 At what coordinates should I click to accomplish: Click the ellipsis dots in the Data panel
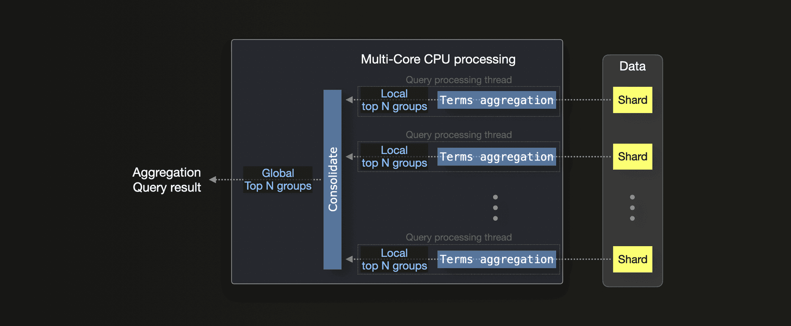point(632,208)
